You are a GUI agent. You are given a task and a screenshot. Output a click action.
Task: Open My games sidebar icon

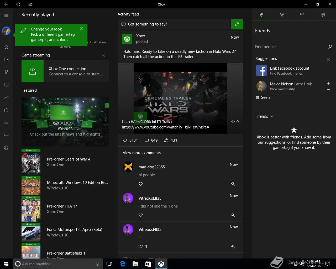point(6,59)
